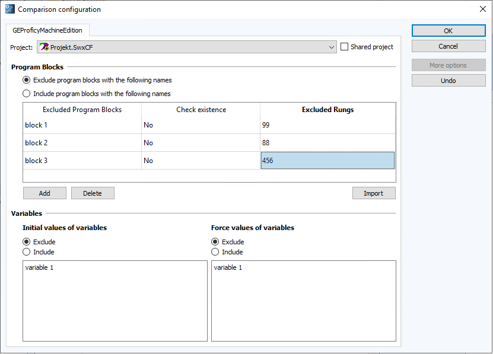Choose Include under Force values of variables
Image resolution: width=493 pixels, height=354 pixels.
tap(214, 251)
